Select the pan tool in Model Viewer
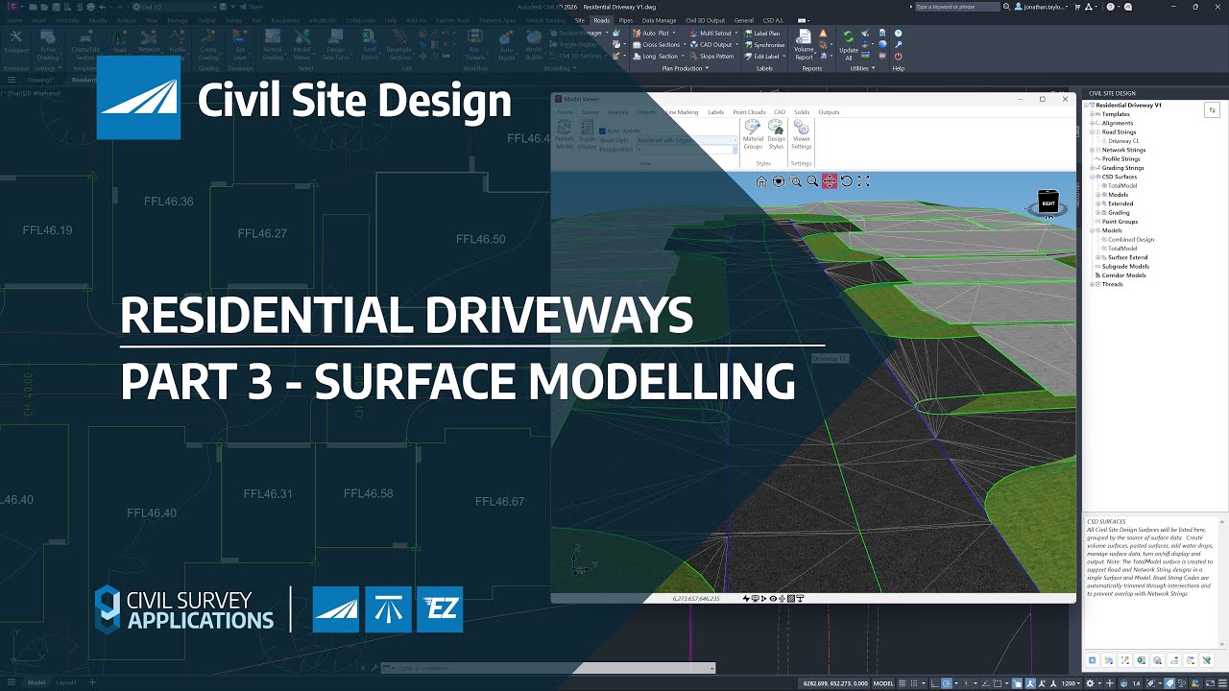 pyautogui.click(x=830, y=181)
